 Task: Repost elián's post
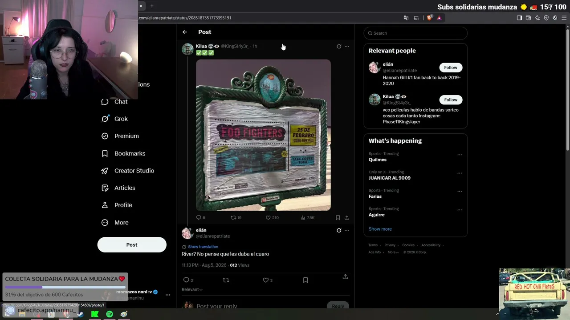(x=226, y=280)
